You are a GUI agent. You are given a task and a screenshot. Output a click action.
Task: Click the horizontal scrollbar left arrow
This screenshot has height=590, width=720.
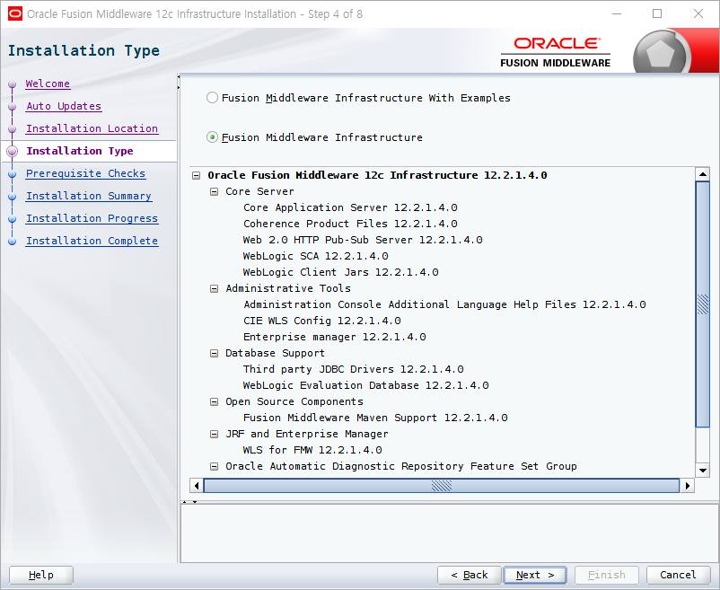197,485
